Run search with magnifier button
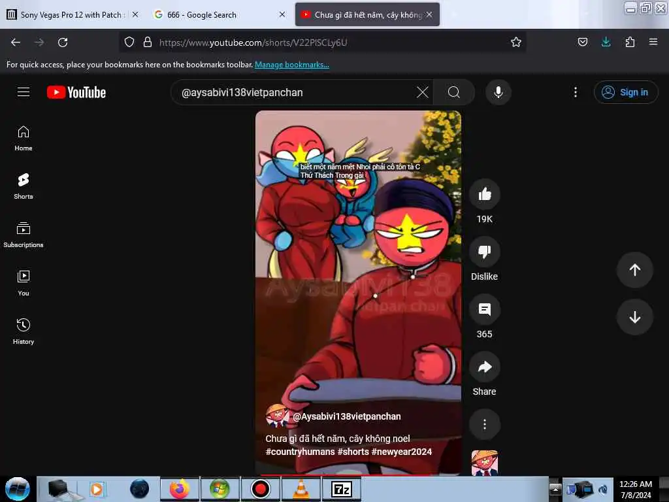The image size is (669, 502). [454, 92]
